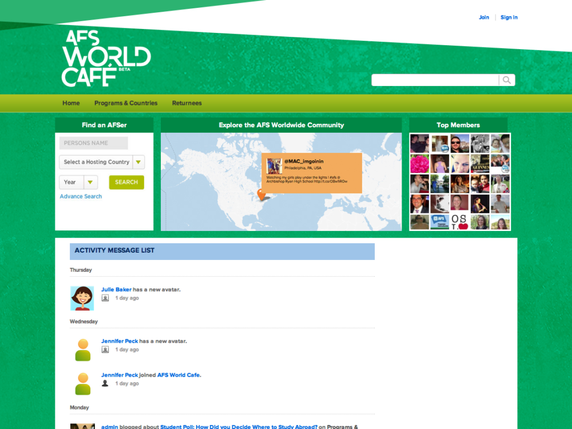Go to Programs & Countries menu

(x=126, y=103)
